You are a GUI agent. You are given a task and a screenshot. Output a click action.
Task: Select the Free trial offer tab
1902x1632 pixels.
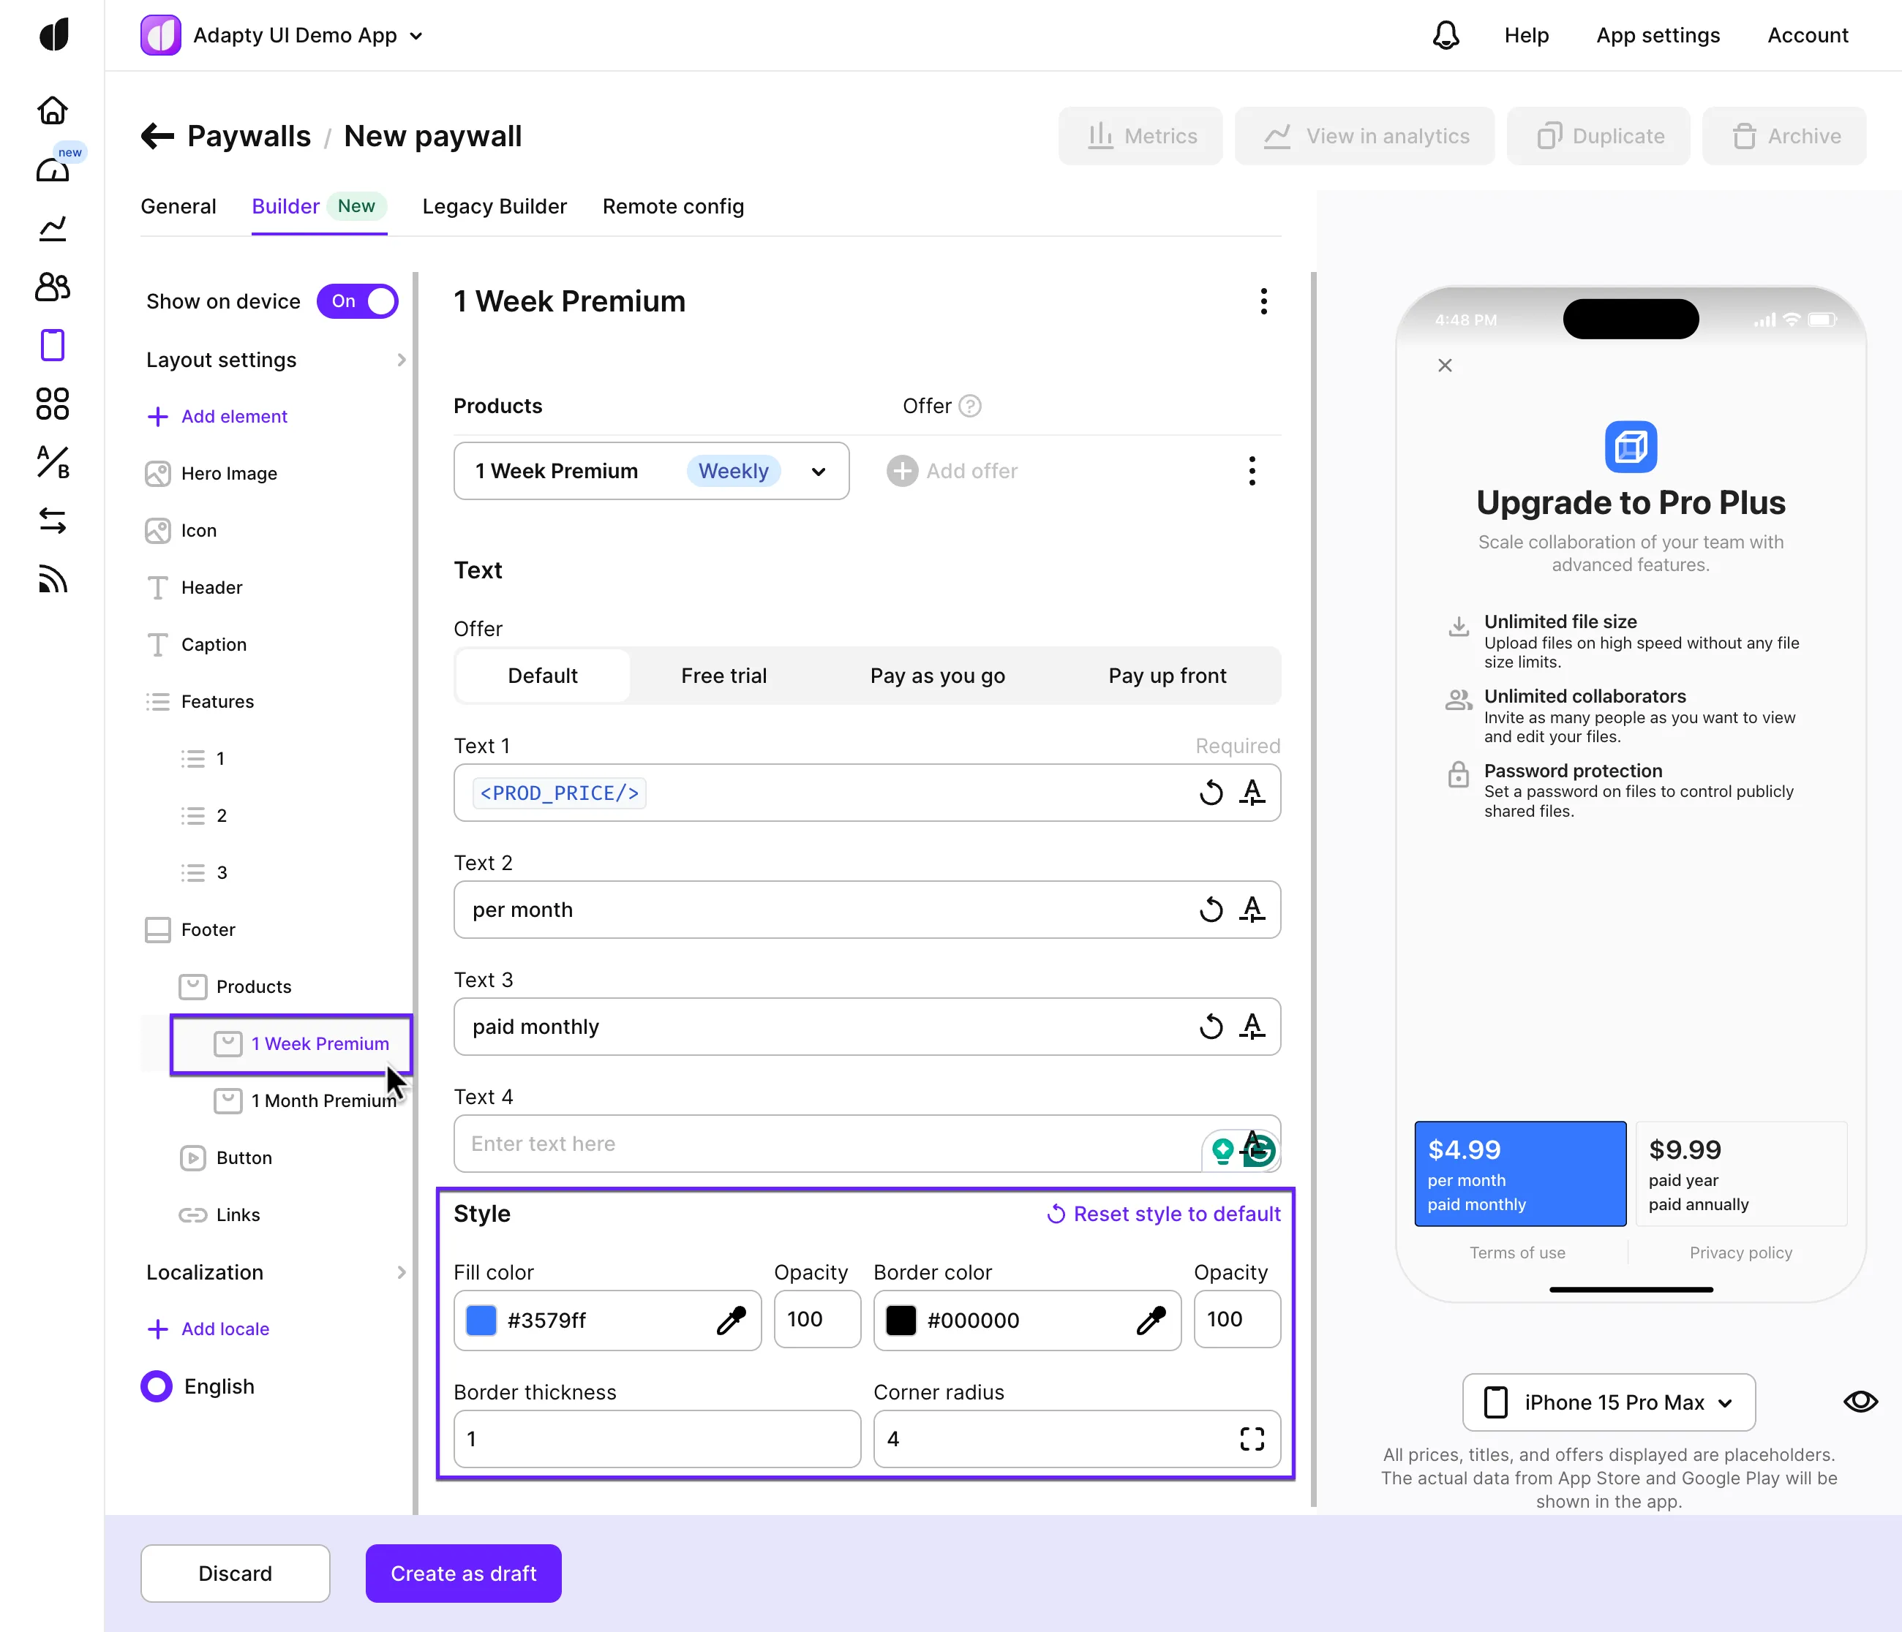723,676
